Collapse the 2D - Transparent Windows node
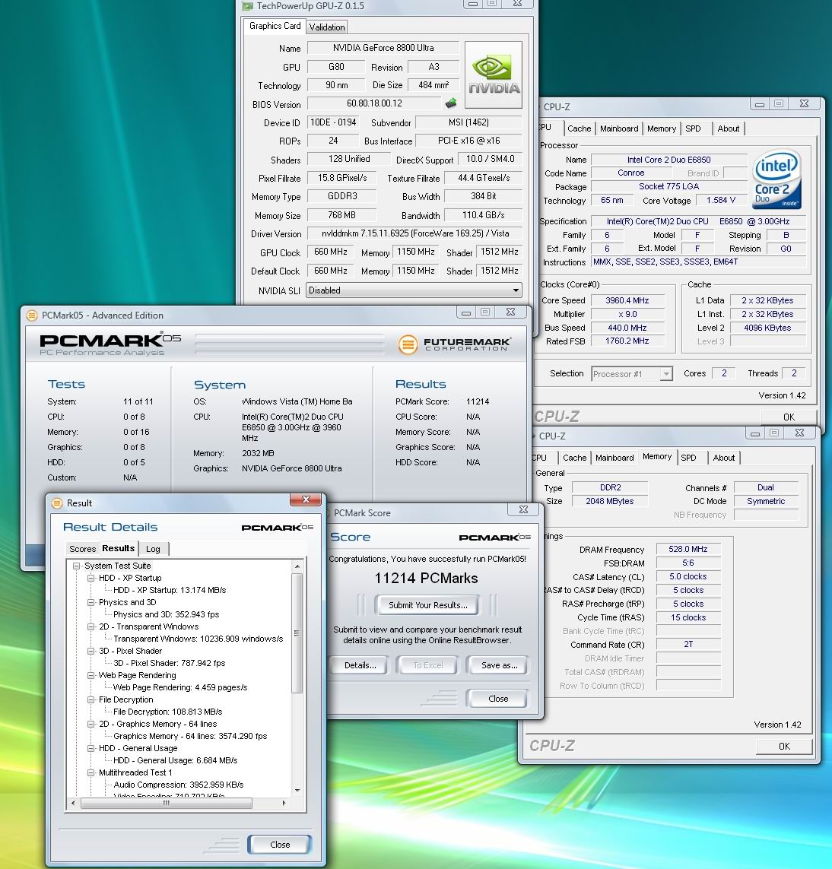Screen dimensions: 832x869 pyautogui.click(x=91, y=626)
